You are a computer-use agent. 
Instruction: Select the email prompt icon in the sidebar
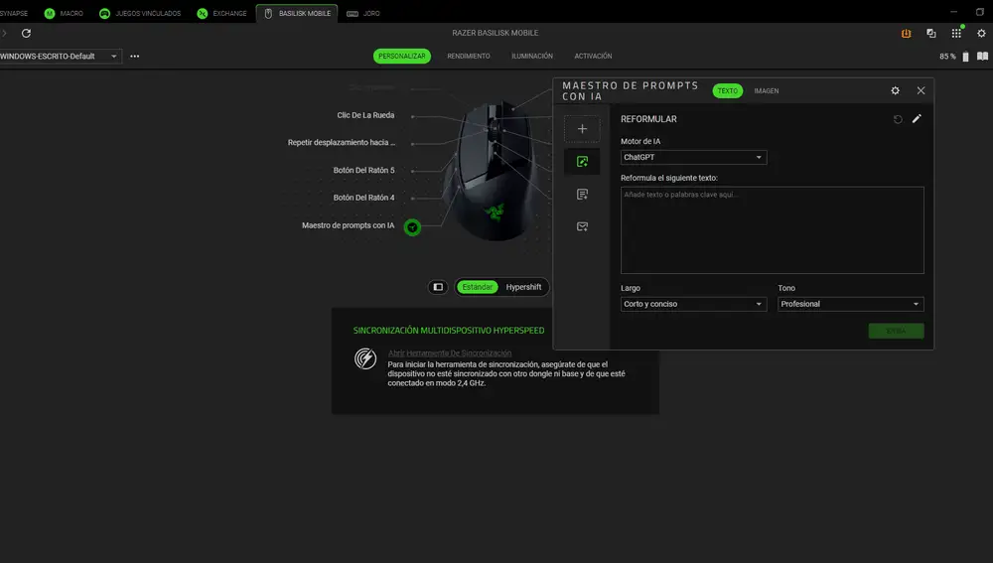pos(582,226)
